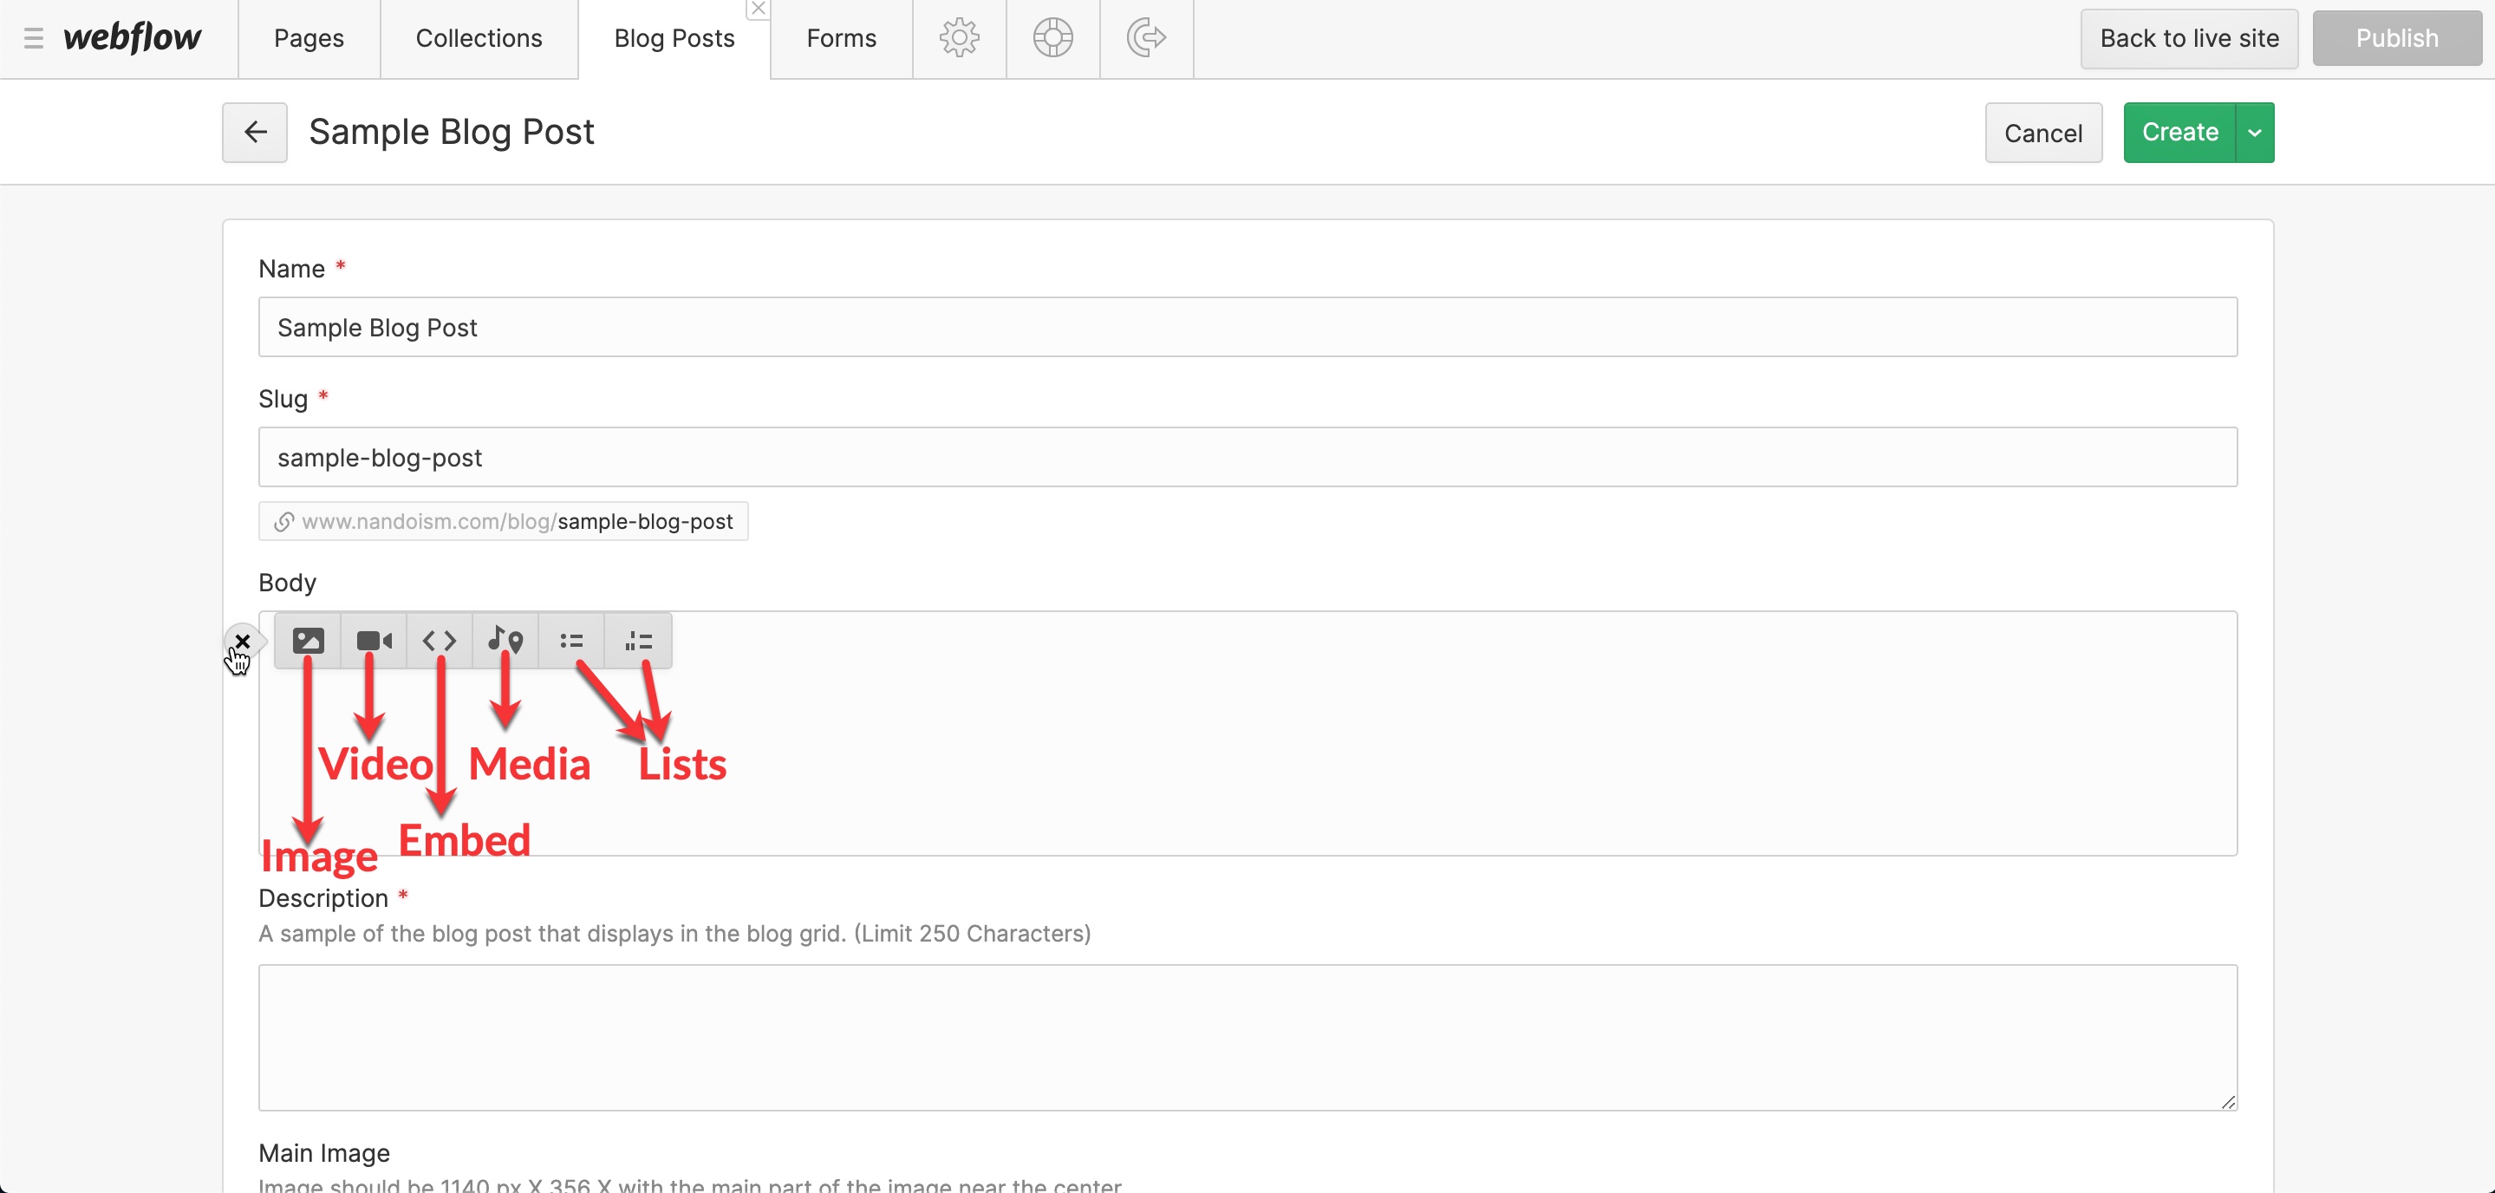Screen dimensions: 2495x1193
Task: Close the Body insert toolbar
Action: 242,641
